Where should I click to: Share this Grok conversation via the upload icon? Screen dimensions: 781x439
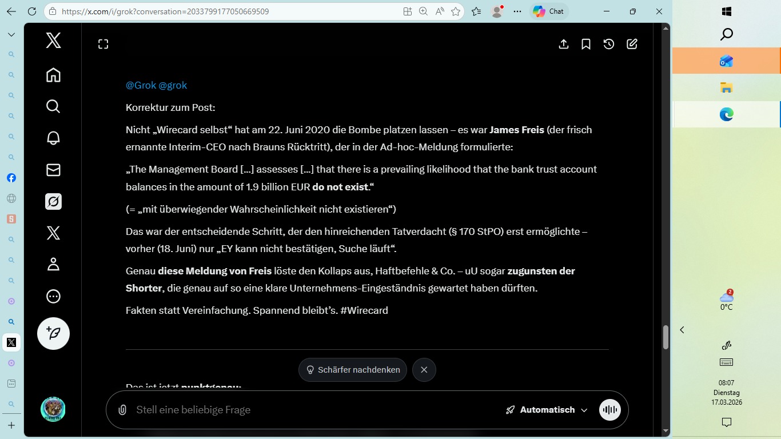point(564,43)
